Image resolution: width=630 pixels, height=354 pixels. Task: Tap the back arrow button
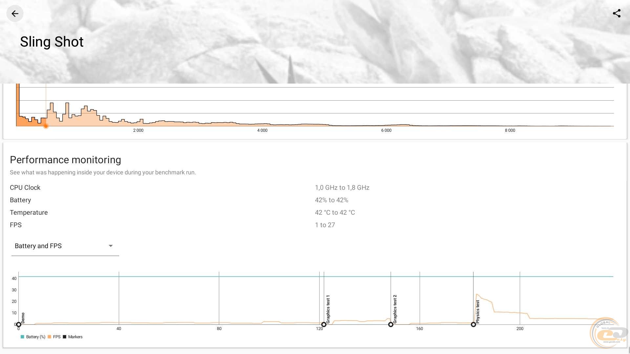tap(15, 13)
